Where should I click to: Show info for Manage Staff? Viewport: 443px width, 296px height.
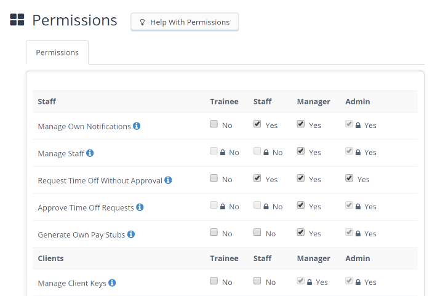coord(90,153)
